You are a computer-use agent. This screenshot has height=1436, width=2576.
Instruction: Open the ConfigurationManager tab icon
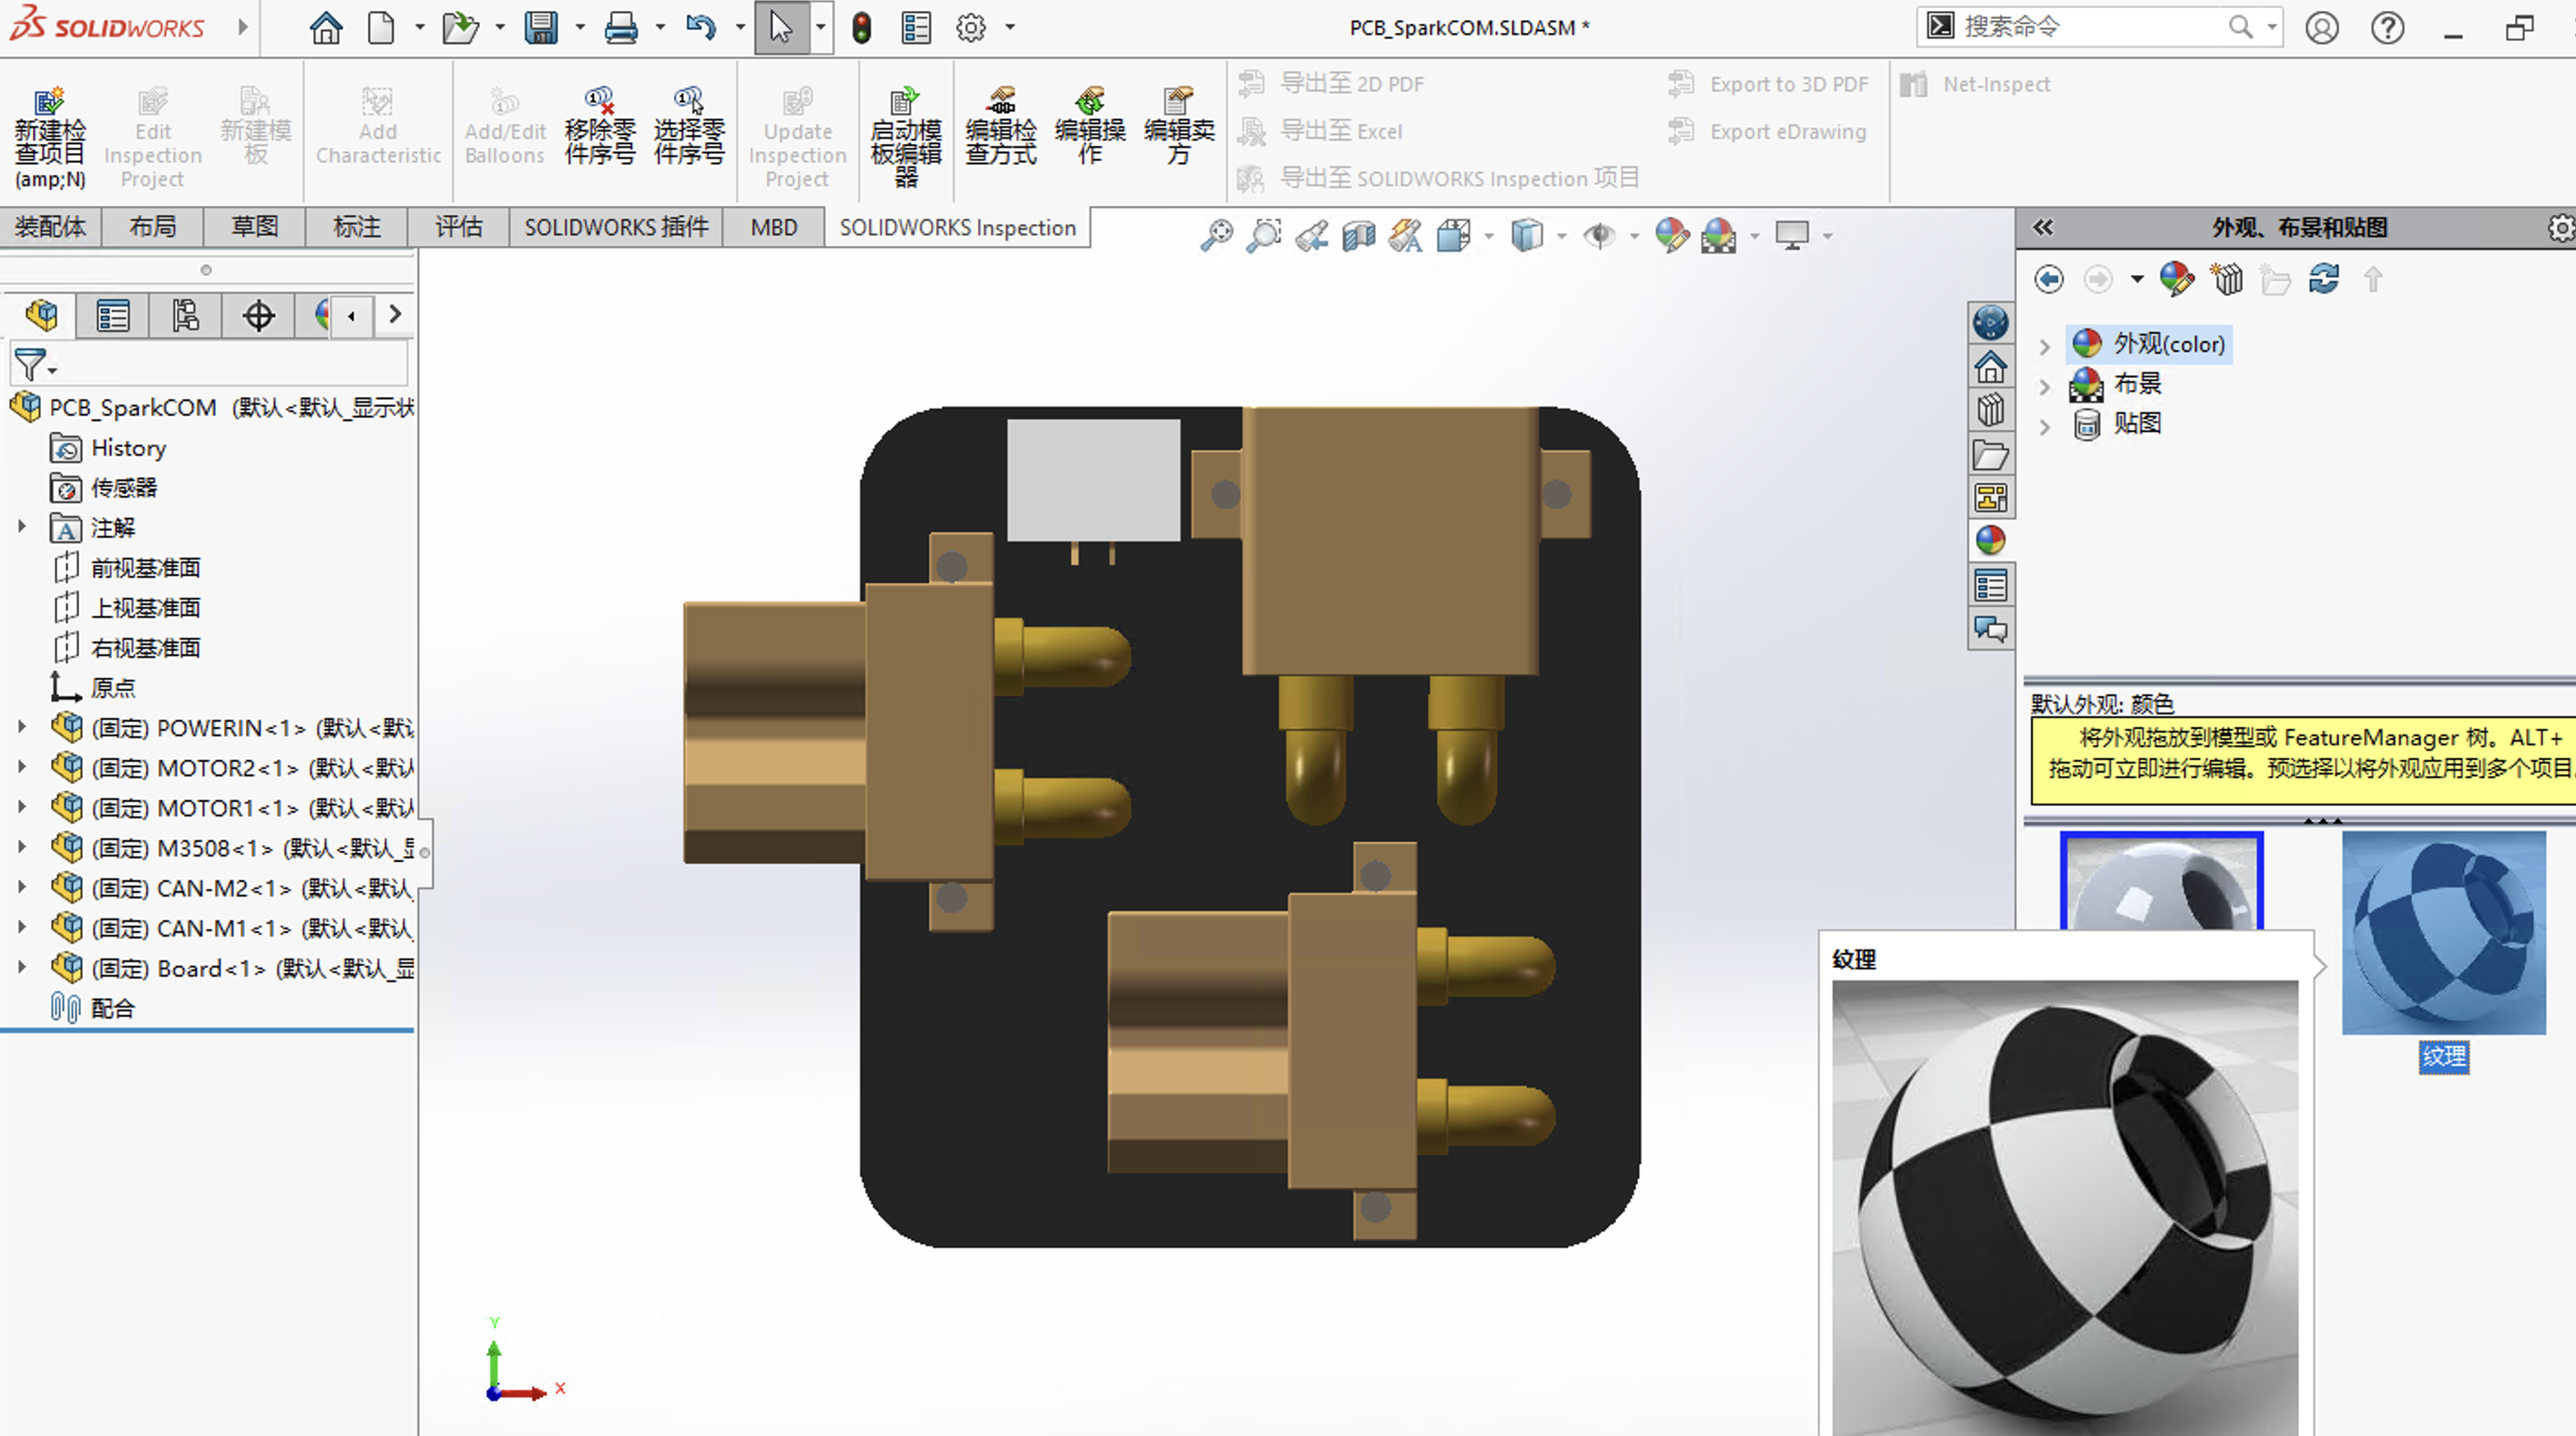tap(185, 316)
